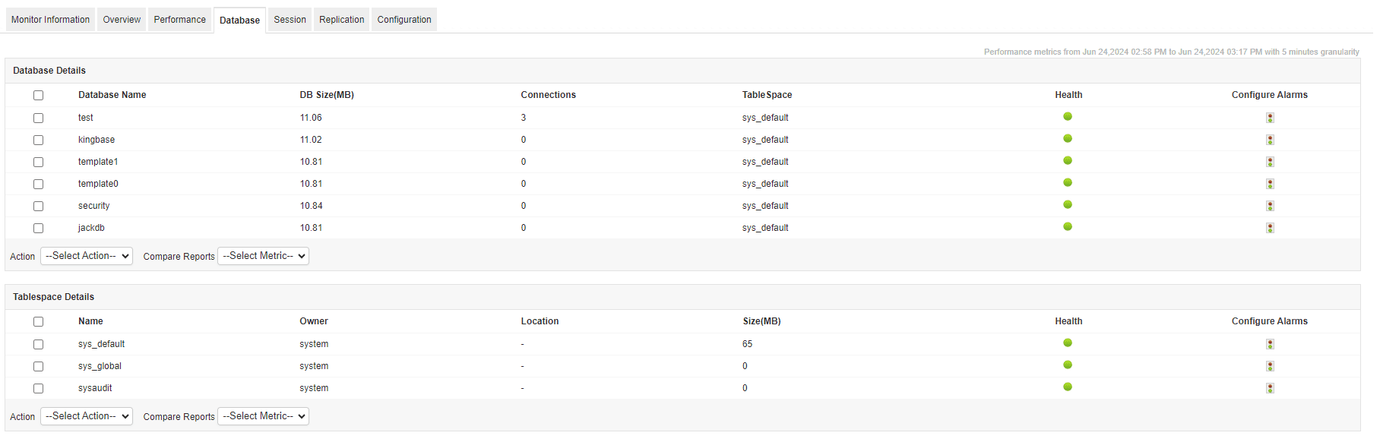Sort by DB Size(MB) column header
1380x439 pixels.
327,95
